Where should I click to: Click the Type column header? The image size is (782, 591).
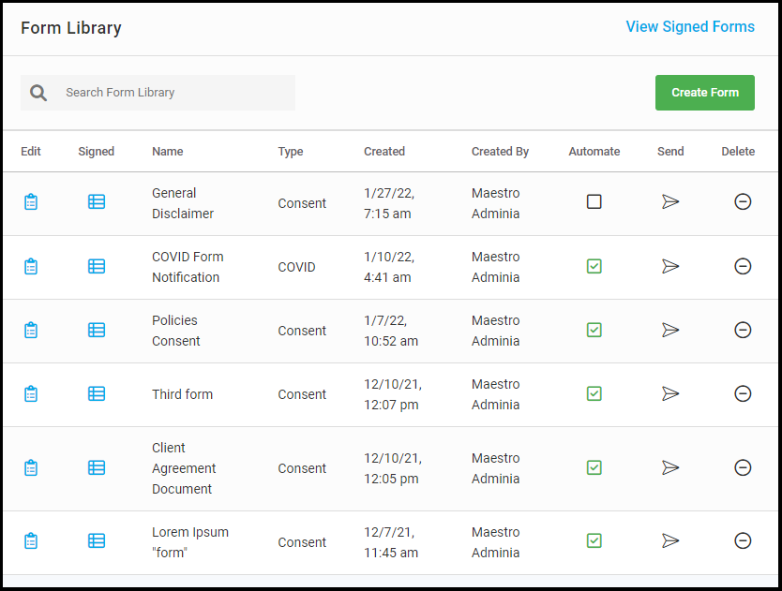(x=291, y=152)
